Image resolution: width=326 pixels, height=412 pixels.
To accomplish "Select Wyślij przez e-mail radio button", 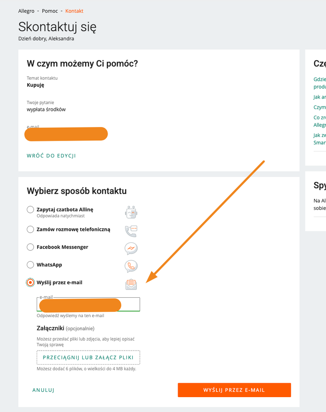I will click(x=30, y=283).
